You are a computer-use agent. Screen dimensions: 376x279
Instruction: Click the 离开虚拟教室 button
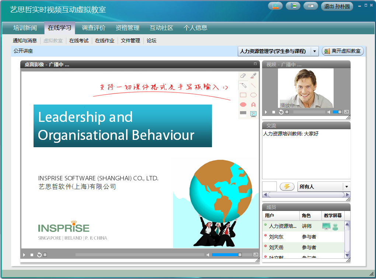(343, 51)
